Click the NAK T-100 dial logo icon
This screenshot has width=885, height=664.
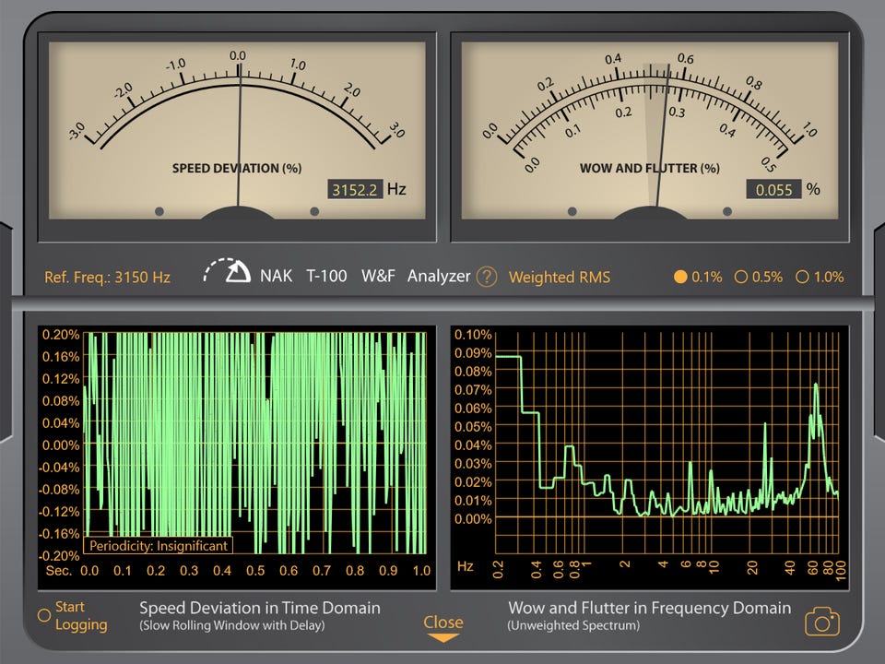pyautogui.click(x=226, y=273)
